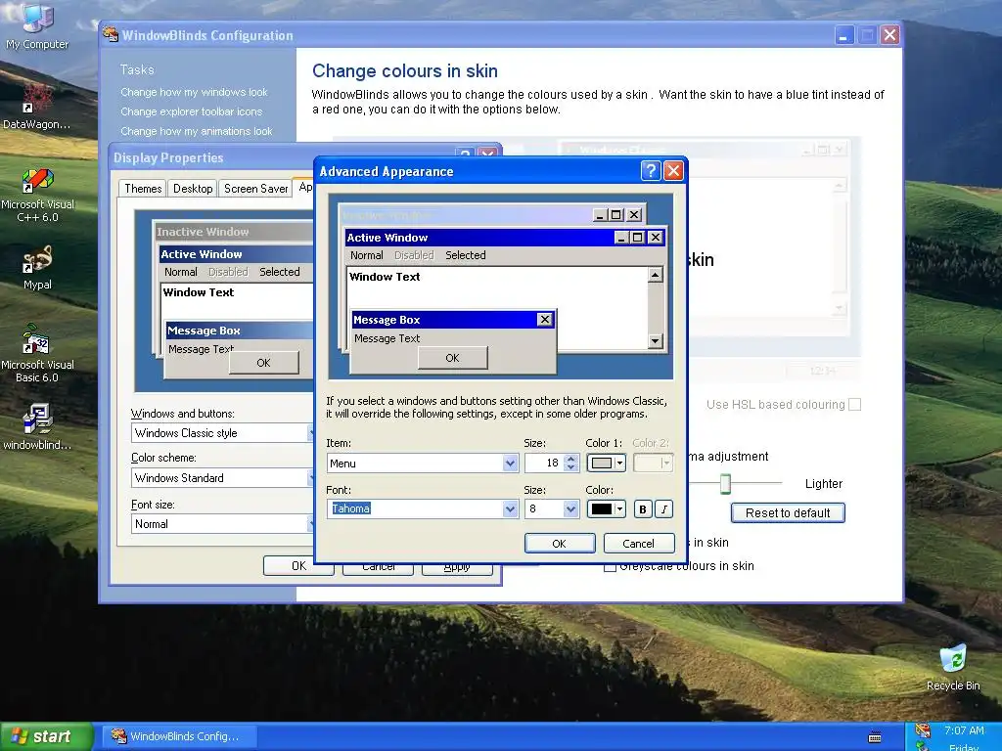Launch Microsoft Visual Basic 6.0 shortcut
The height and width of the screenshot is (751, 1002).
click(37, 352)
